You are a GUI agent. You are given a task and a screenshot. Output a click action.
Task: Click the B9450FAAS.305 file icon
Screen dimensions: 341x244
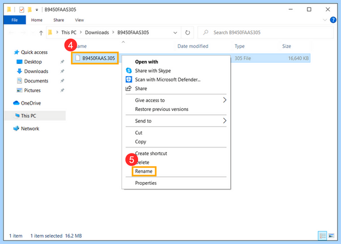coord(77,58)
